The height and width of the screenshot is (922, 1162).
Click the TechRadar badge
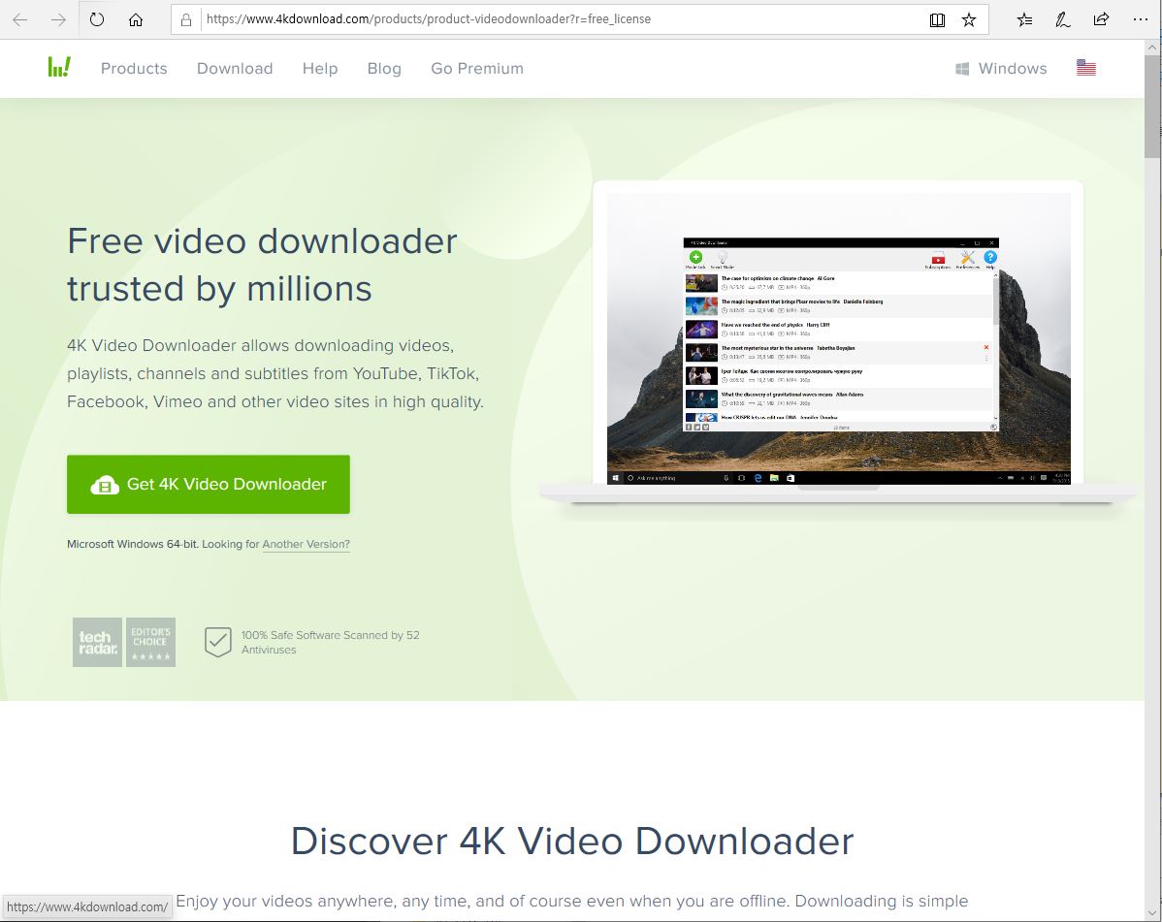pos(97,642)
